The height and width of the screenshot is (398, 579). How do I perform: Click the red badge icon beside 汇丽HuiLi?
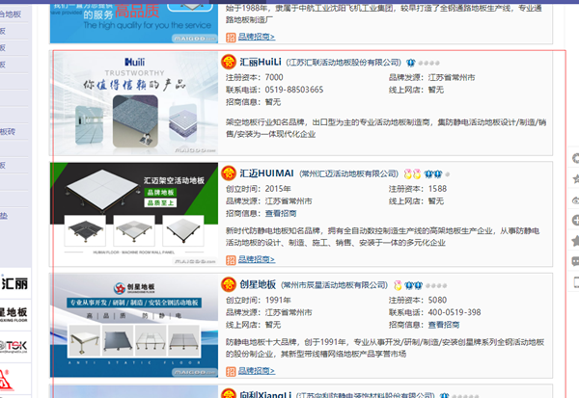(x=229, y=61)
